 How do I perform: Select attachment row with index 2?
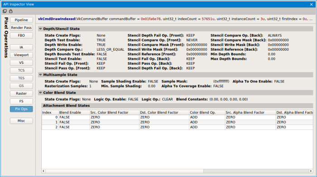(178, 127)
